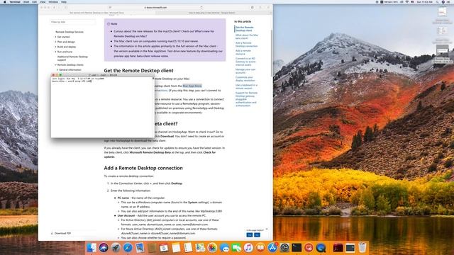Jump to 'Use a keyboard in a remote session'

click(x=246, y=86)
